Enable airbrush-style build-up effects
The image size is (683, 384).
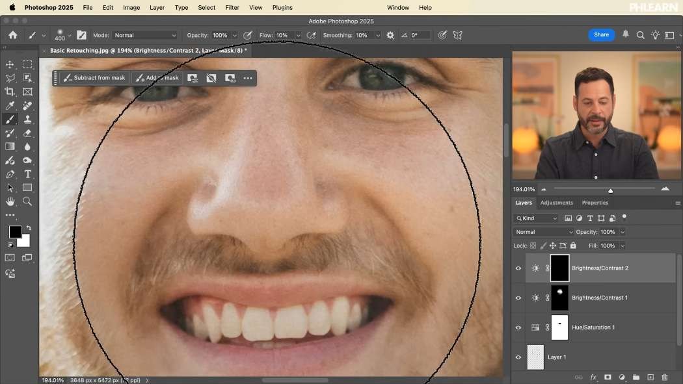(312, 35)
